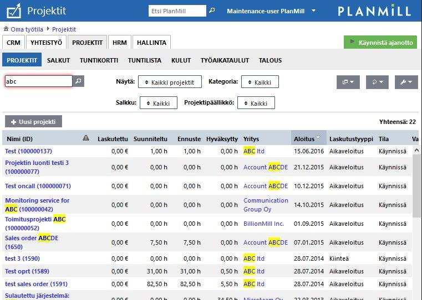Open the Projektipäällikkö dropdown

(256, 103)
